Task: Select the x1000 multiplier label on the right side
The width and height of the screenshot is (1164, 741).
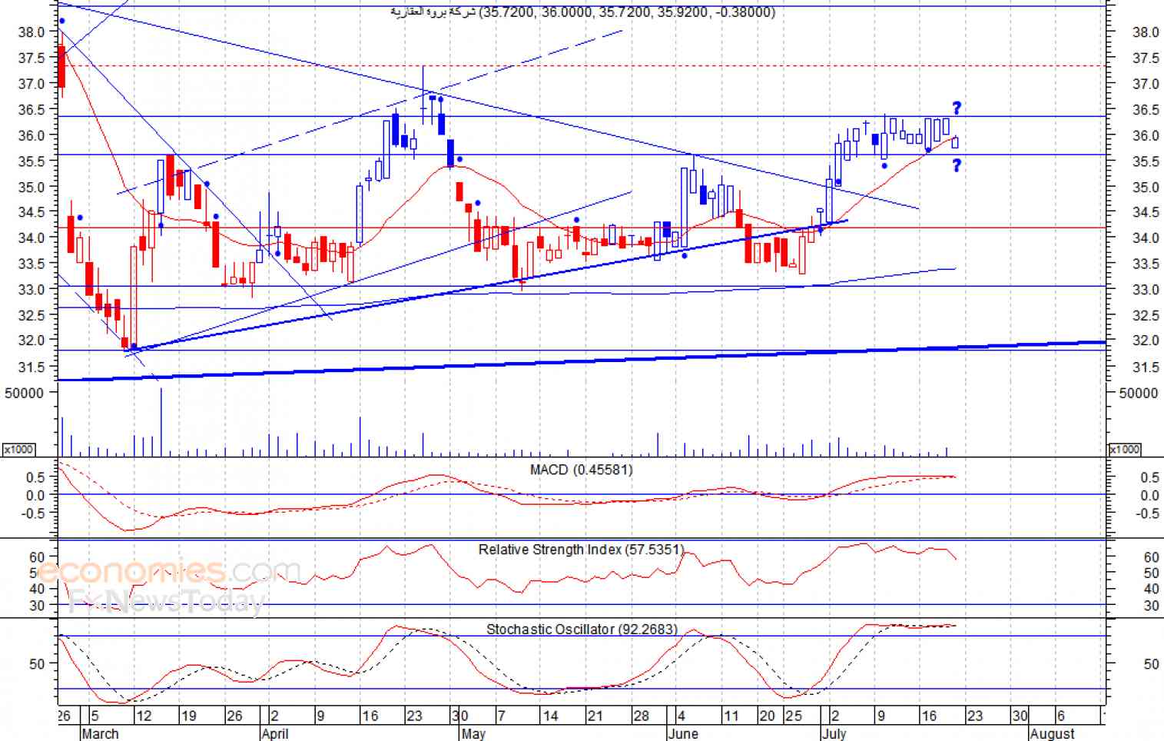Action: 1125,450
